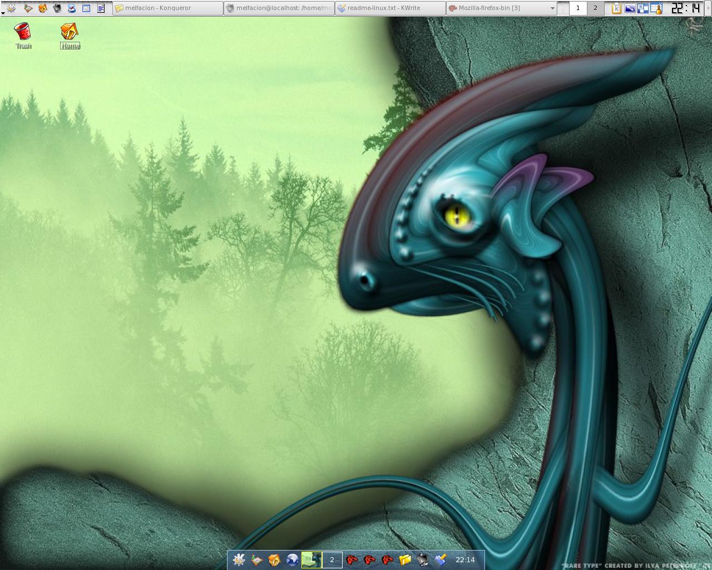Open the yellow folder icon in bottom dock
This screenshot has height=570, width=712.
point(405,559)
